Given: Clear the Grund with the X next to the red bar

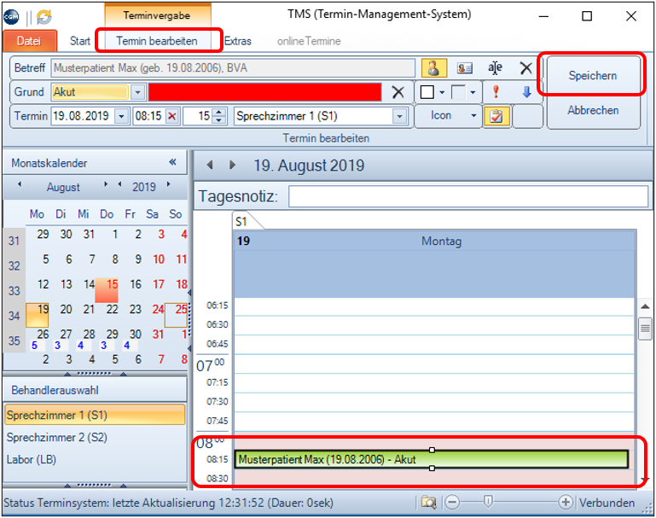Looking at the screenshot, I should 398,92.
